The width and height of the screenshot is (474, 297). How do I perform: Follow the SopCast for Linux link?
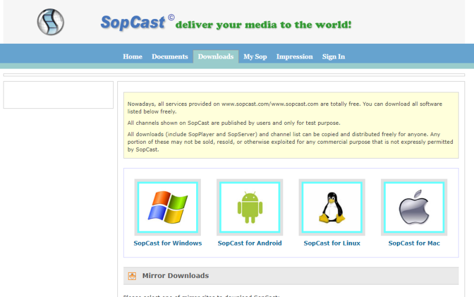pyautogui.click(x=332, y=243)
